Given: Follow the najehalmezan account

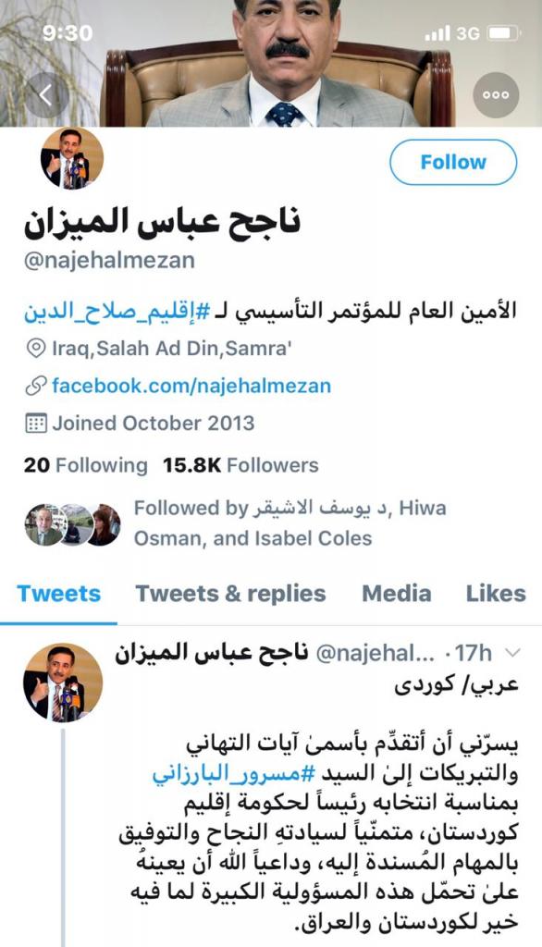Looking at the screenshot, I should (x=453, y=162).
